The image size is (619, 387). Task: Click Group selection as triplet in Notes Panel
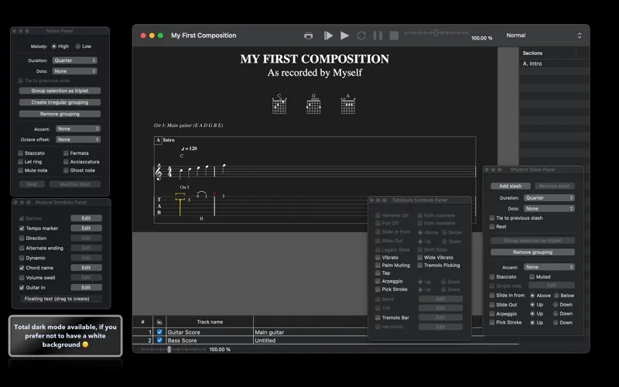[x=60, y=91]
